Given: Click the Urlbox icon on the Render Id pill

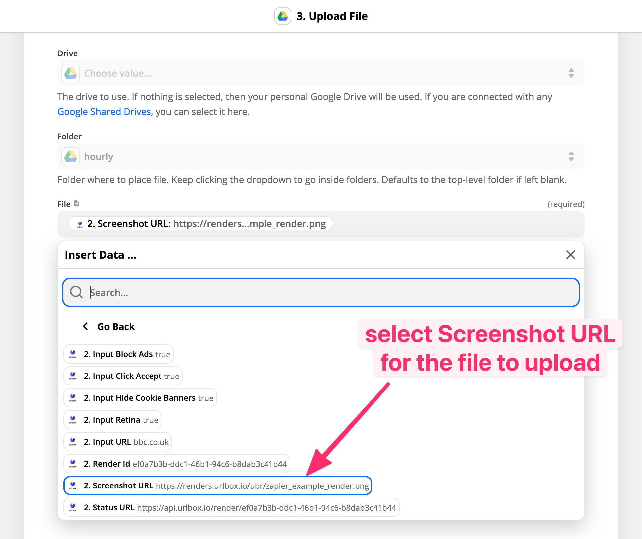Looking at the screenshot, I should [x=73, y=463].
